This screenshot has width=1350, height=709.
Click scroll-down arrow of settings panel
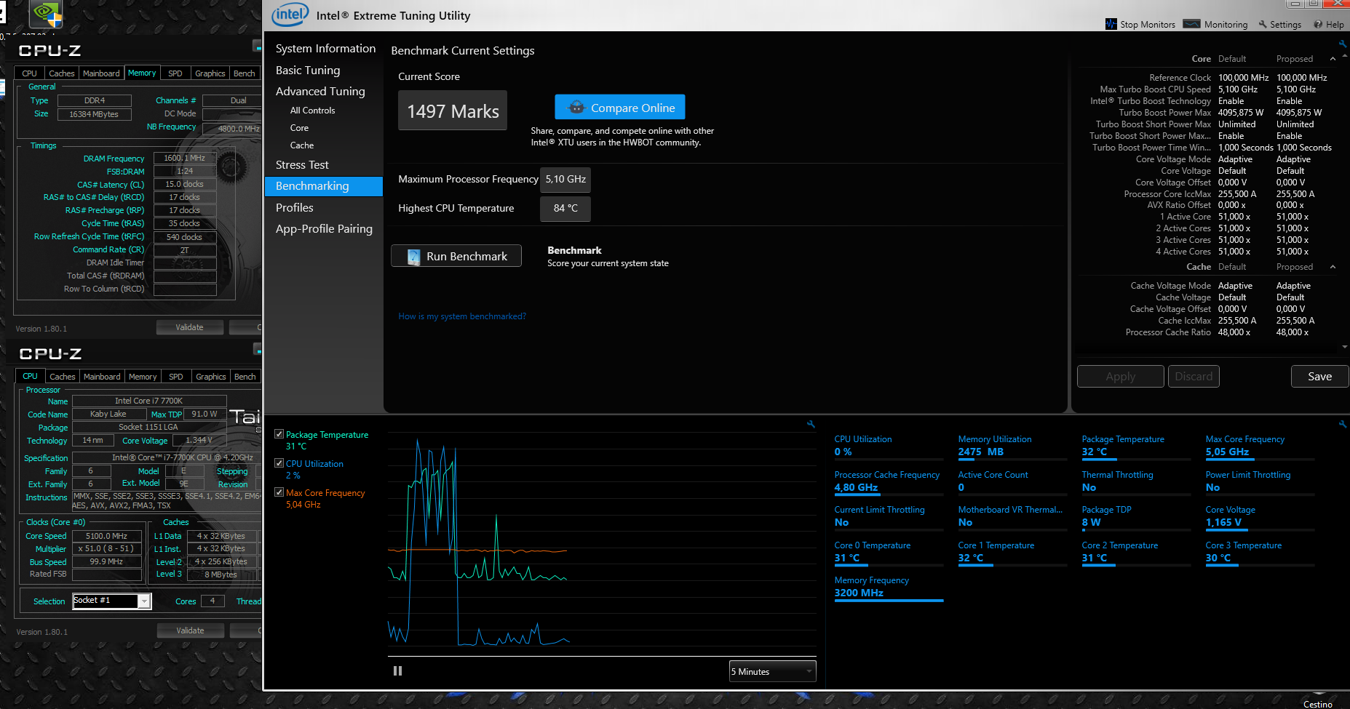(x=1343, y=347)
